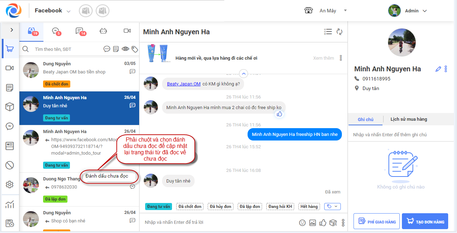Filter conversations by the note page icon
Screen dimensions: 457x233
click(116, 49)
